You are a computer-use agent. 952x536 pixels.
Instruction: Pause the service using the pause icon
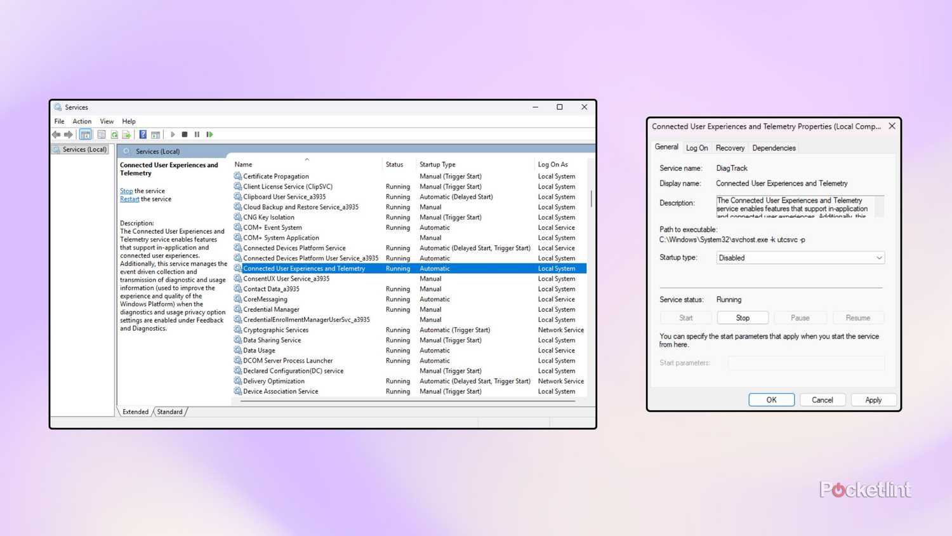pyautogui.click(x=197, y=134)
